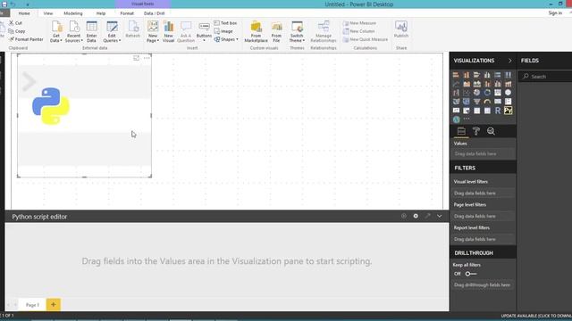572x321 pixels.
Task: Click Manage Relationships button
Action: (324, 32)
